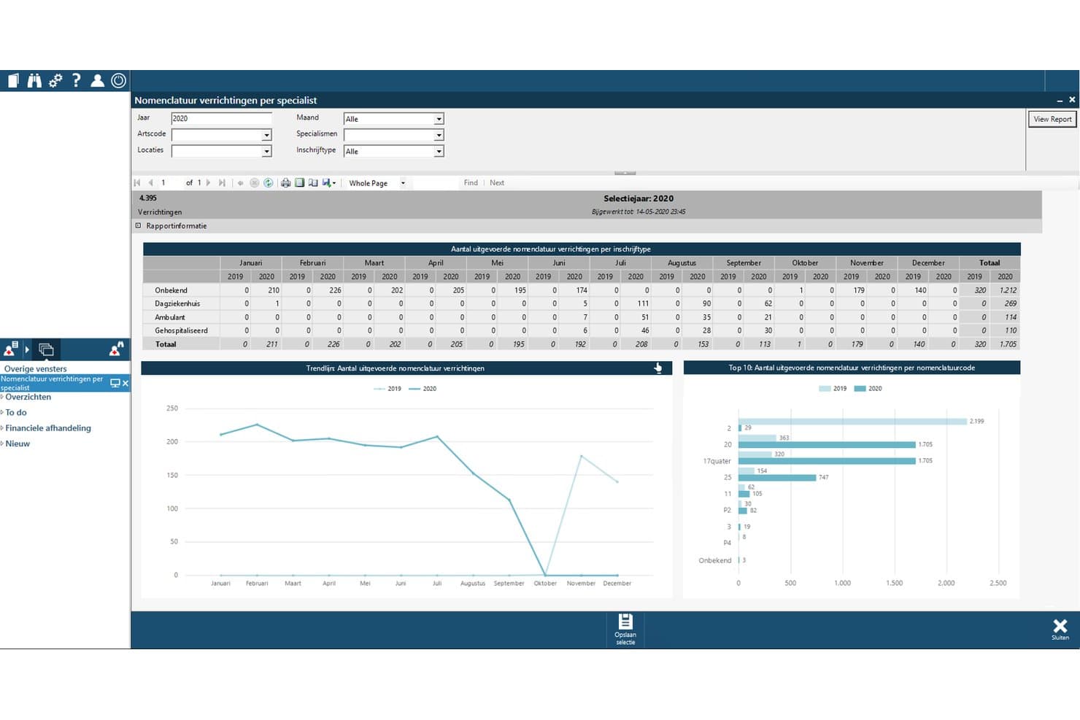Open settings via the gears icon

click(55, 80)
